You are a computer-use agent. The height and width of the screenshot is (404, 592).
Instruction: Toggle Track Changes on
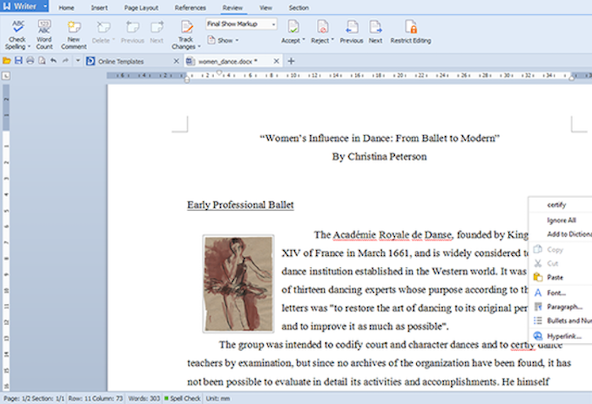tap(186, 28)
